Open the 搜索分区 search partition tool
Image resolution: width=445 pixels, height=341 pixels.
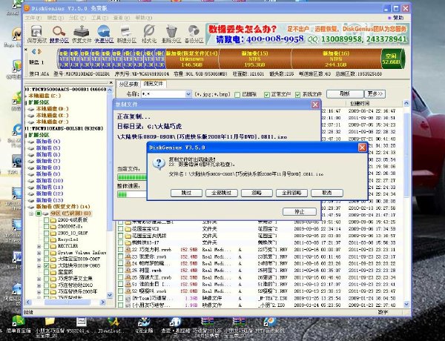click(59, 34)
